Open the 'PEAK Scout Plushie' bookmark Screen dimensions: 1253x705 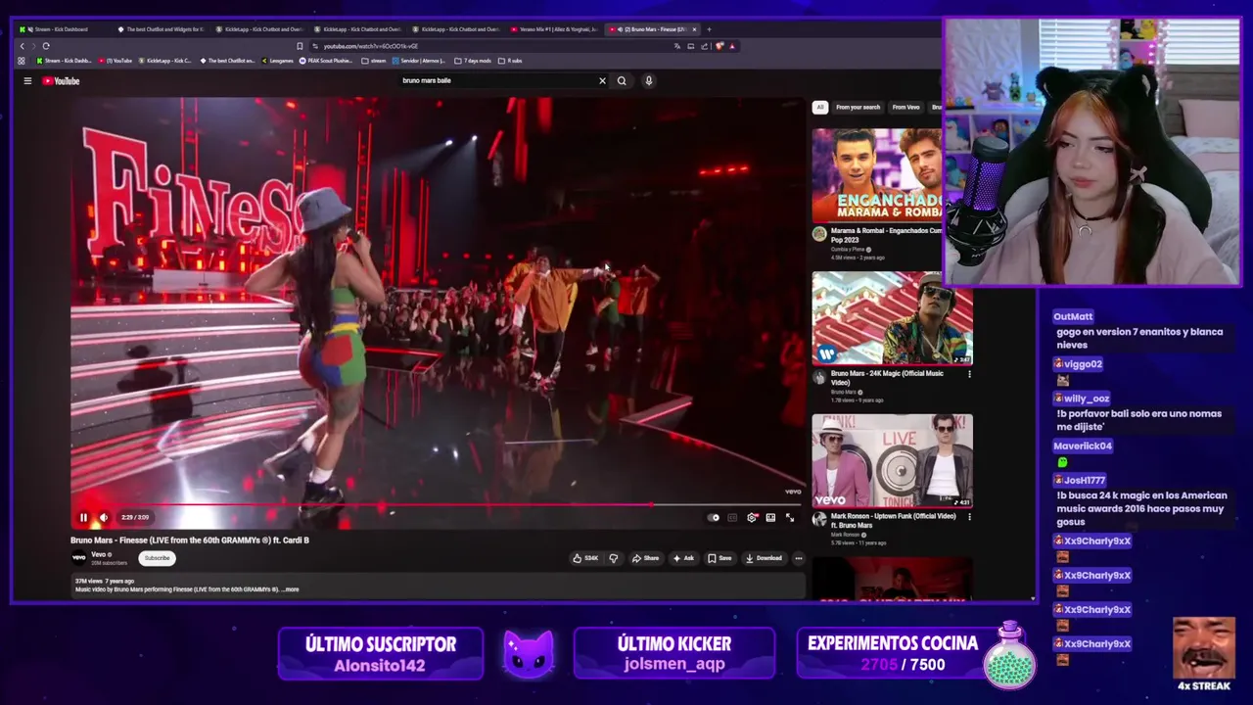[x=327, y=61]
